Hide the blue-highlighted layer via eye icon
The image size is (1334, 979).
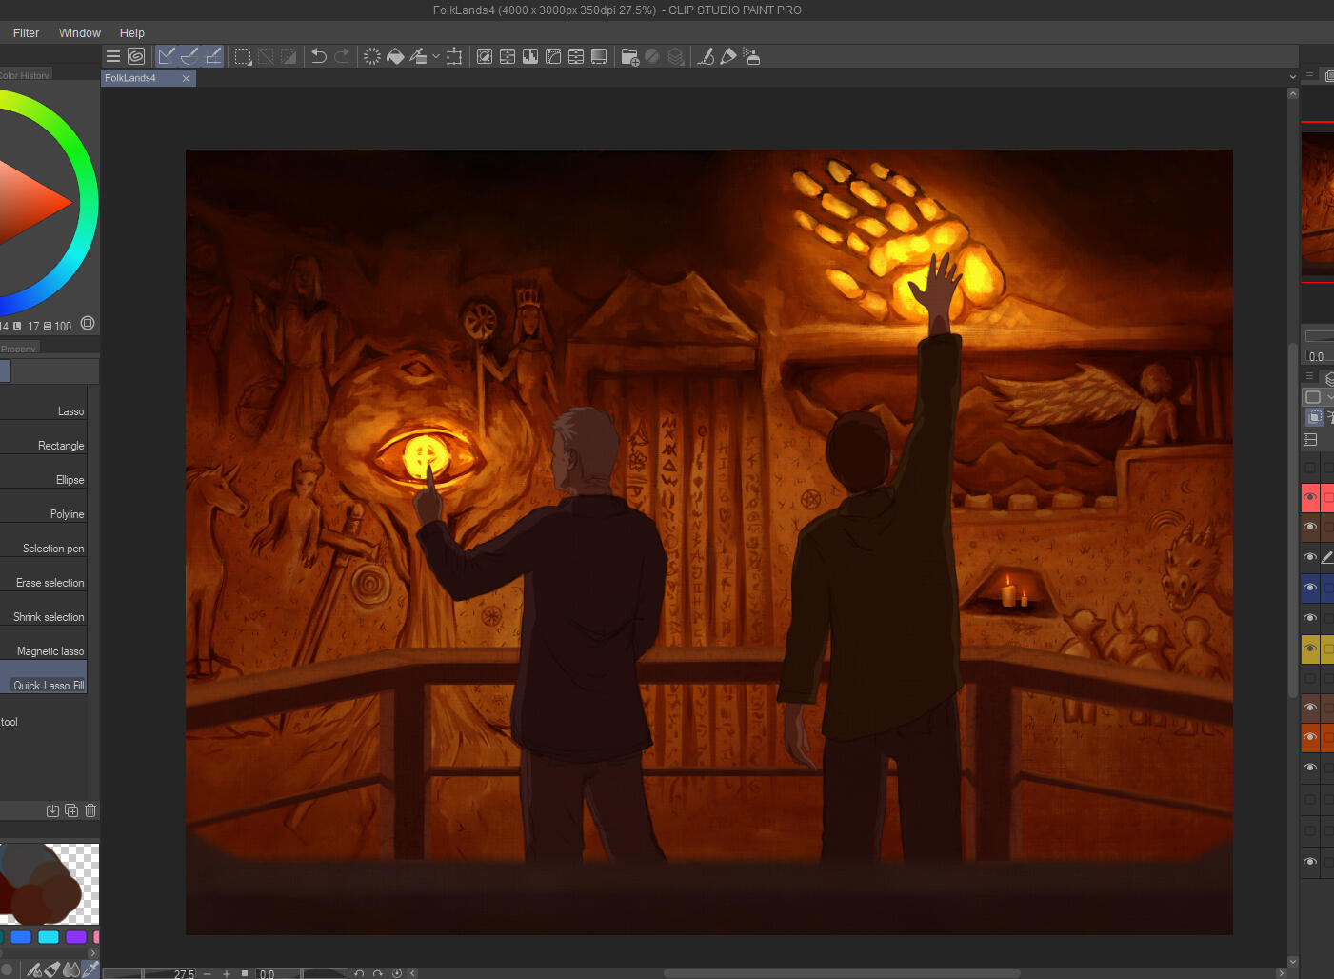point(1310,588)
